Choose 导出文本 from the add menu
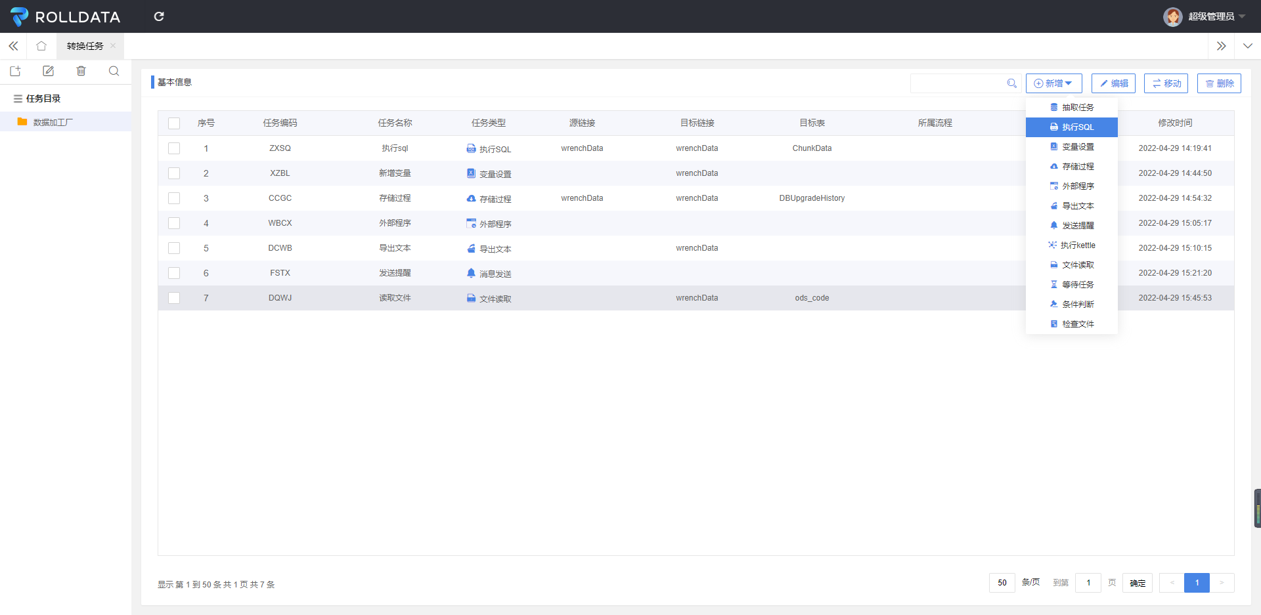This screenshot has width=1261, height=615. 1072,206
